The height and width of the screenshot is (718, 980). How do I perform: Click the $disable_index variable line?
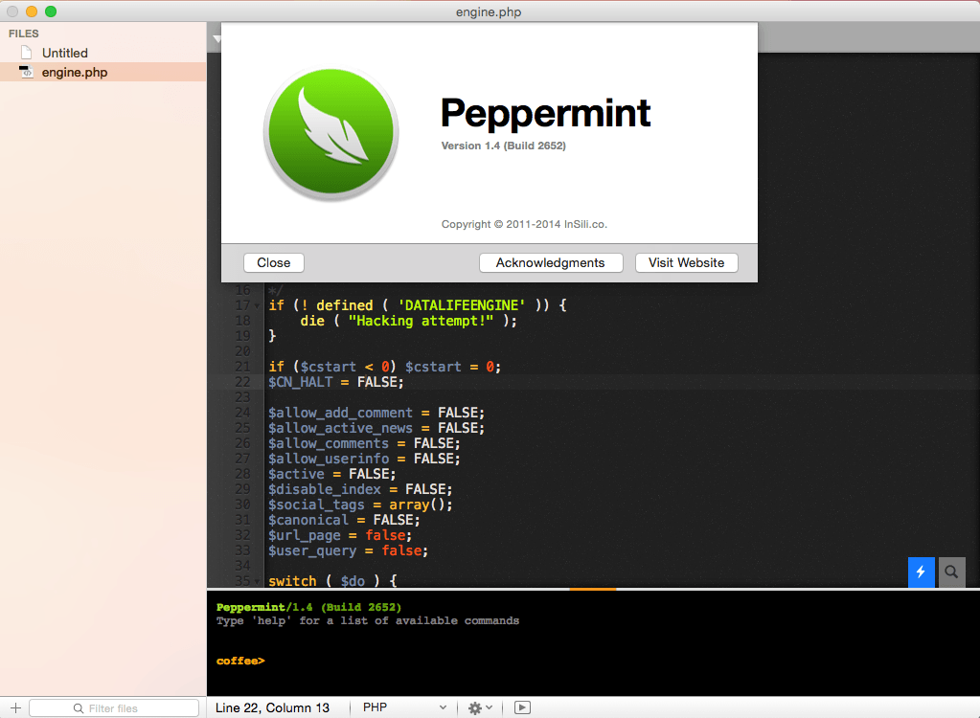(x=360, y=489)
